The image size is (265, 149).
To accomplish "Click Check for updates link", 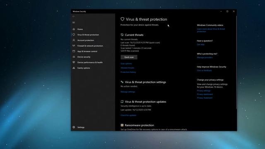I will click(x=128, y=115).
